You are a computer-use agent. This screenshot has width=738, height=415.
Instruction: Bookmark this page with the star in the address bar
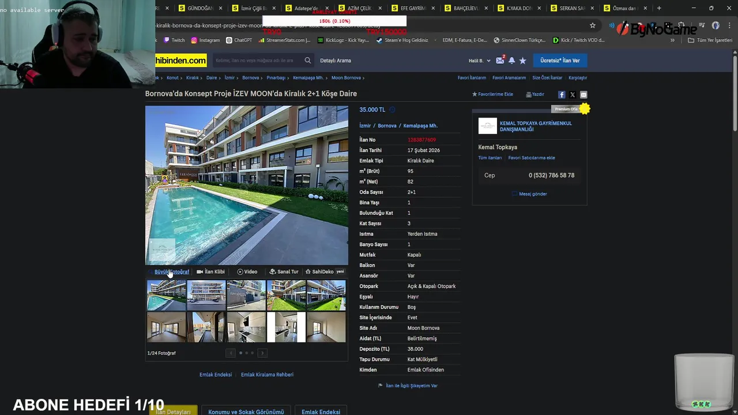592,25
